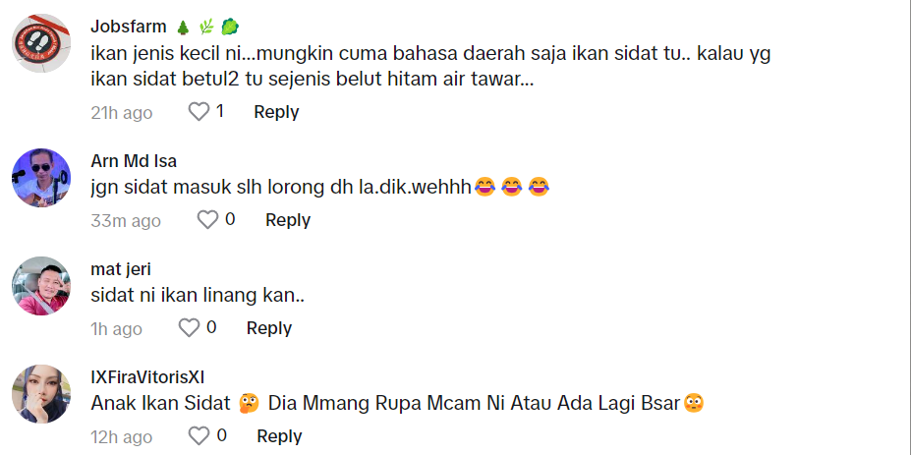Image resolution: width=911 pixels, height=455 pixels.
Task: Reply to IXFiraVitorisXI's comment
Action: [x=279, y=436]
